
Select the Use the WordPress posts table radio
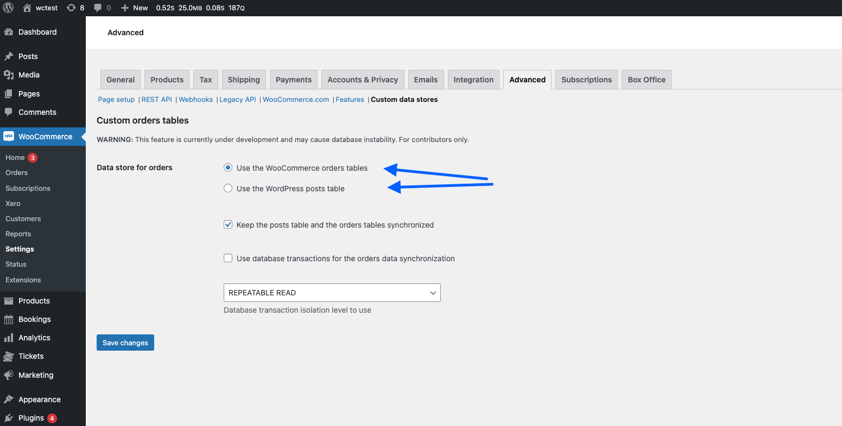point(228,188)
